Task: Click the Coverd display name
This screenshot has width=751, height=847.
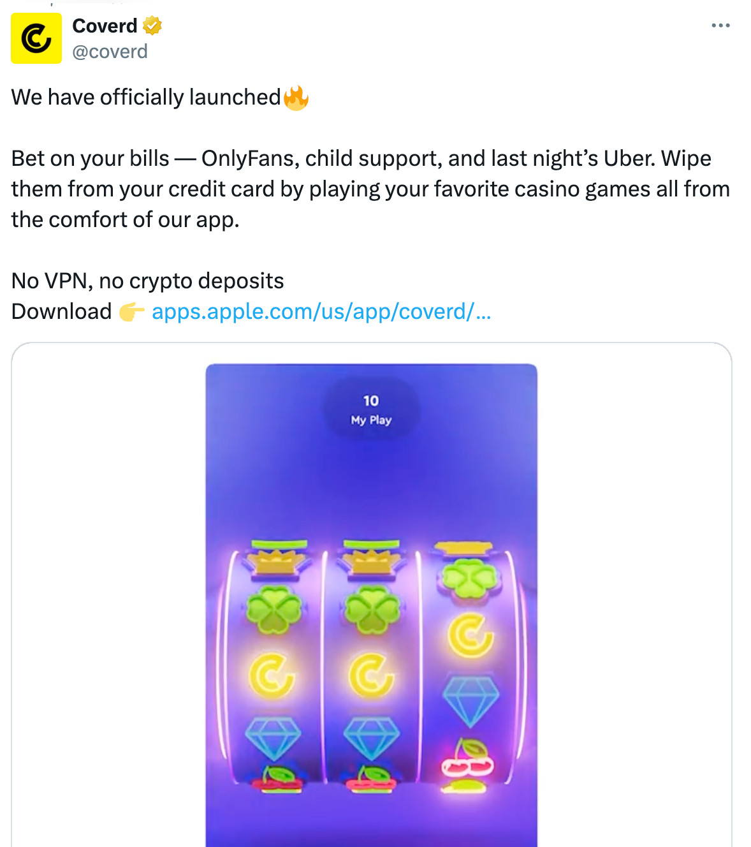Action: (105, 26)
